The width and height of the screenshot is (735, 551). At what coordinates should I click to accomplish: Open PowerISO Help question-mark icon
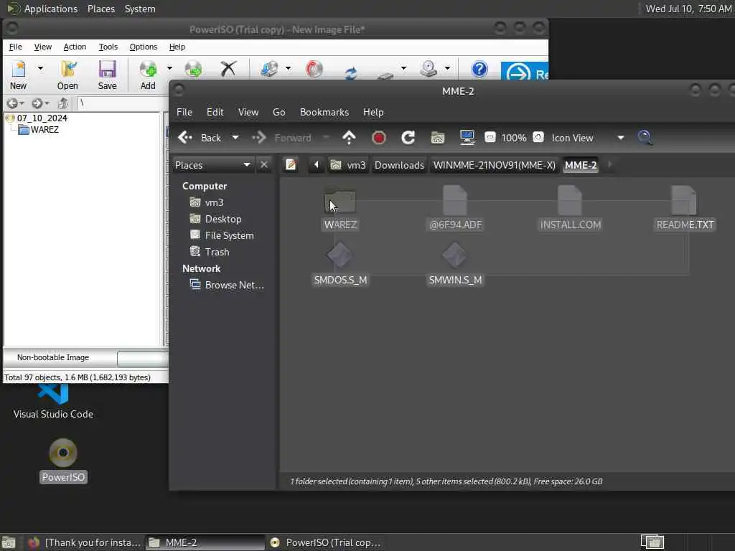point(479,70)
